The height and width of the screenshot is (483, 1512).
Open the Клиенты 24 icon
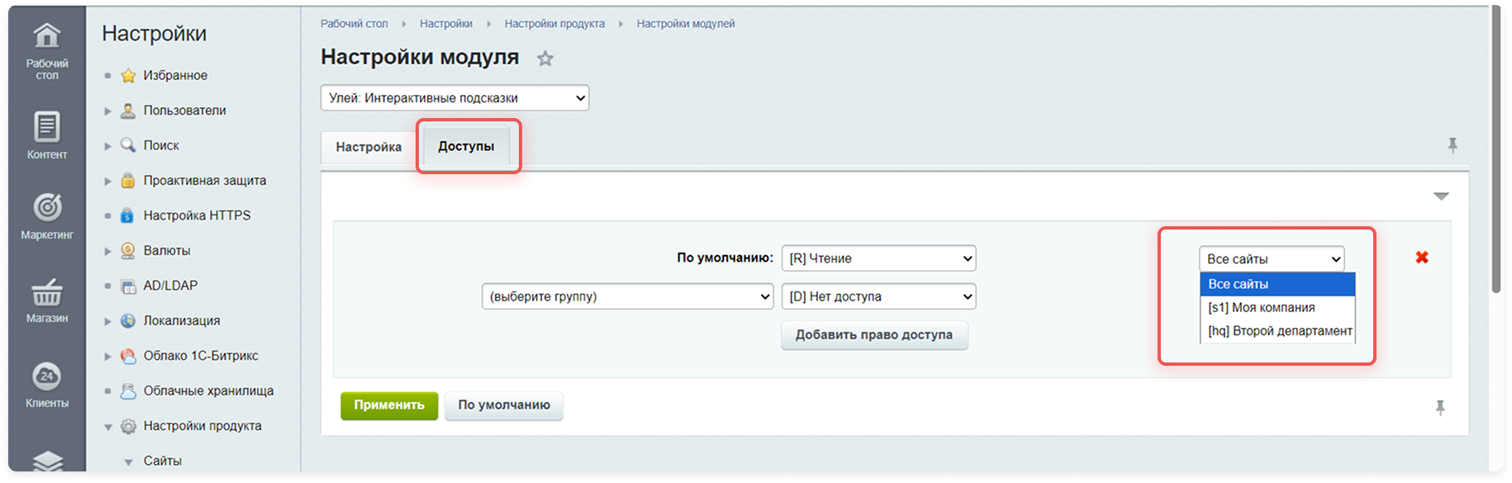[47, 376]
